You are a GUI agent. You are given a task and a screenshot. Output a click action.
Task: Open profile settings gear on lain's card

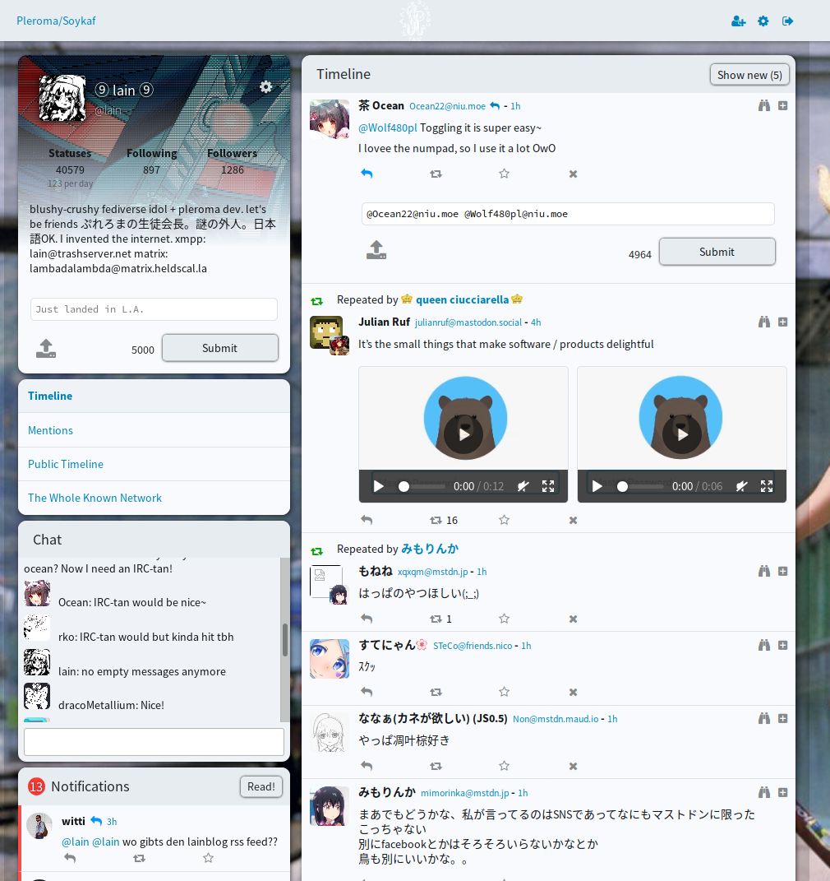[x=265, y=87]
